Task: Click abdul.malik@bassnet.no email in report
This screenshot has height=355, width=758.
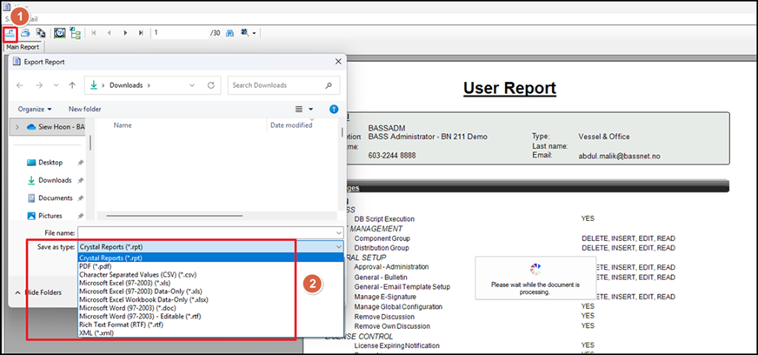Action: [x=619, y=157]
